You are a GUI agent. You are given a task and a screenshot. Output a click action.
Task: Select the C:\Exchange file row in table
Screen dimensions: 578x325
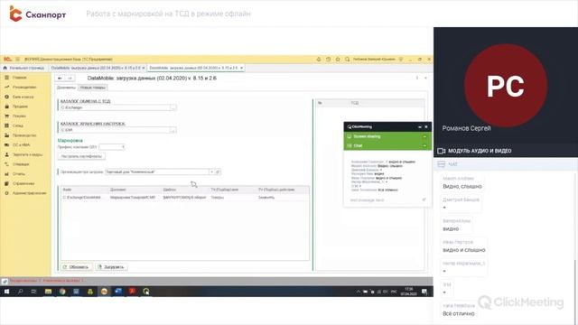click(185, 198)
